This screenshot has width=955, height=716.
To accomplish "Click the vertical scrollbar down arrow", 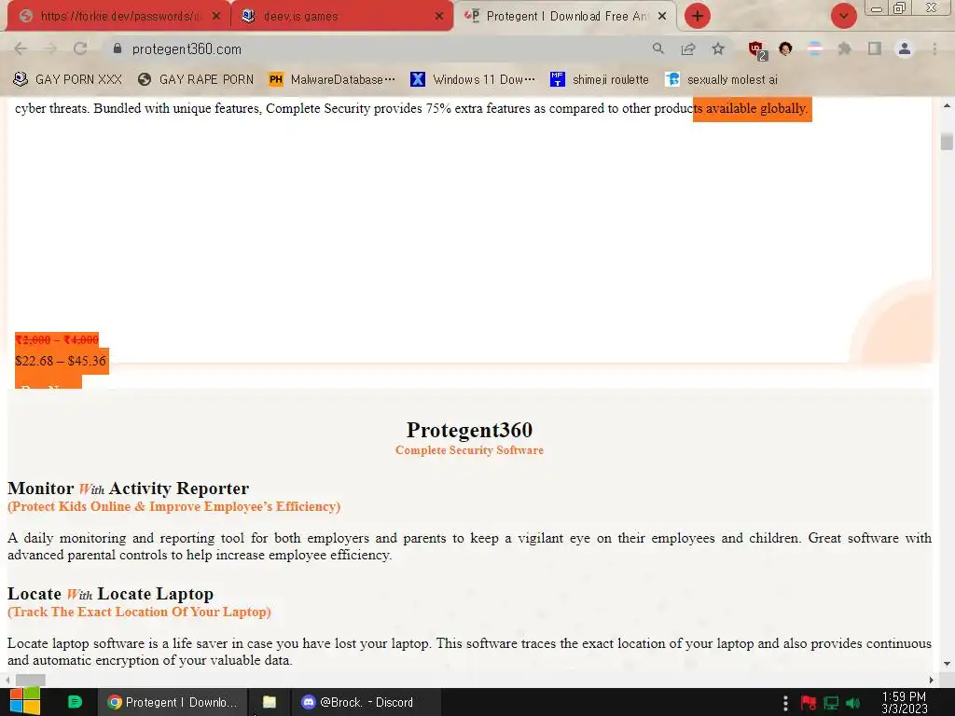I will click(x=947, y=664).
